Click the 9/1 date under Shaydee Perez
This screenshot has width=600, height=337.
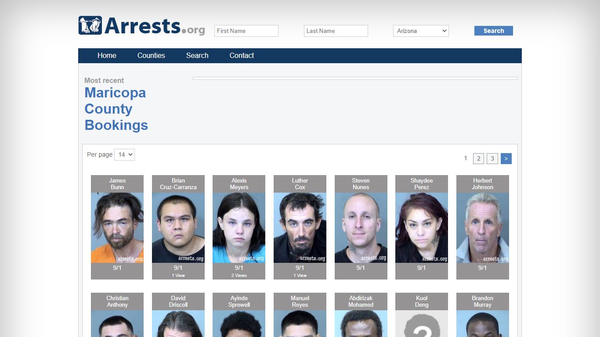(422, 268)
